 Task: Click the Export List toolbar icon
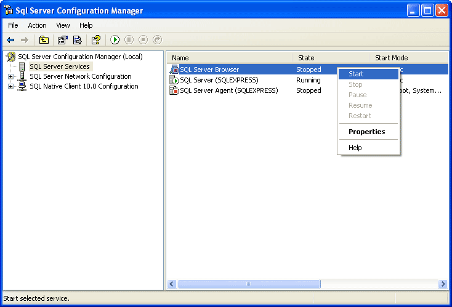[x=78, y=40]
